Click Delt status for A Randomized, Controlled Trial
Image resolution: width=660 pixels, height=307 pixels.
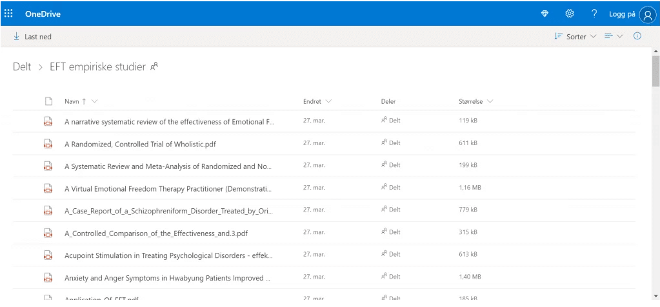(390, 143)
